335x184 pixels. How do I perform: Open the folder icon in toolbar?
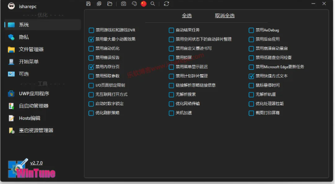pos(110,3)
